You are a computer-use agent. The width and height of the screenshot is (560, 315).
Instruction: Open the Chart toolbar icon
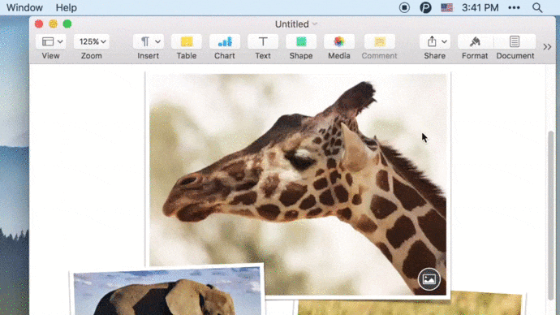225,41
